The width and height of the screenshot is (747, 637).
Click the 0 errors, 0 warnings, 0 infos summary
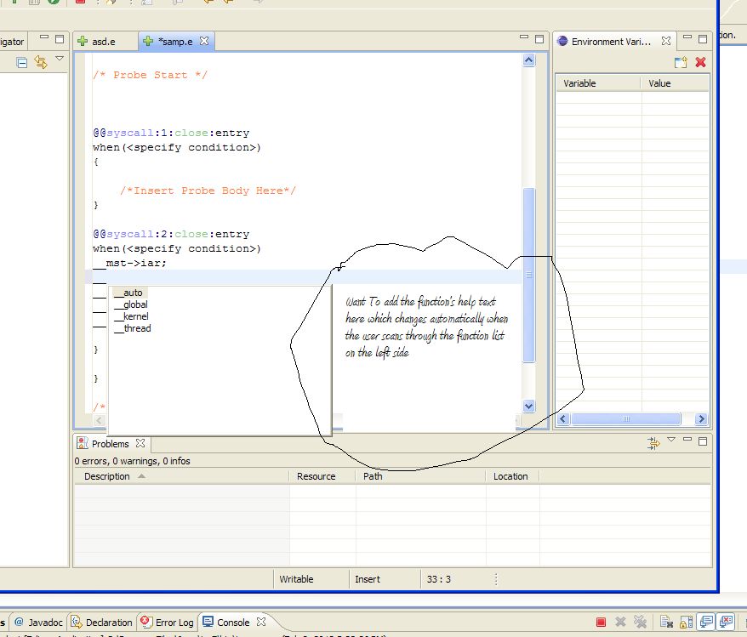(132, 461)
